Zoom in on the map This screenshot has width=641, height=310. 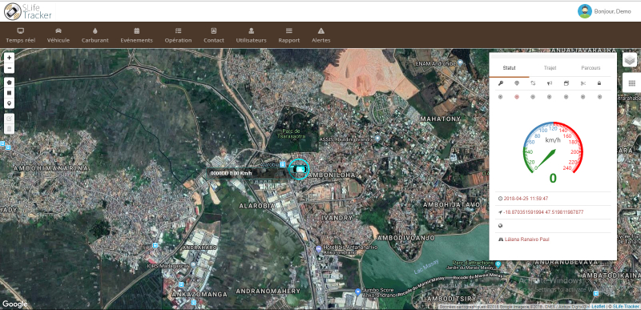pos(9,58)
